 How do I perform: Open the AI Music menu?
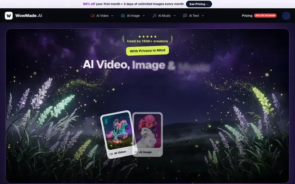tap(164, 16)
